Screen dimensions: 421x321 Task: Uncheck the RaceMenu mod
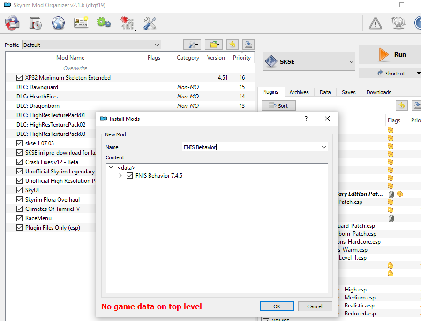(19, 218)
